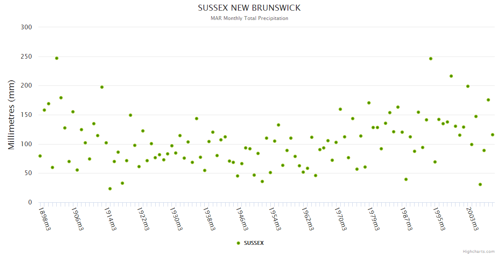
Task: Click the MAR Monthly Total Precipitation subtitle
Action: pyautogui.click(x=249, y=18)
